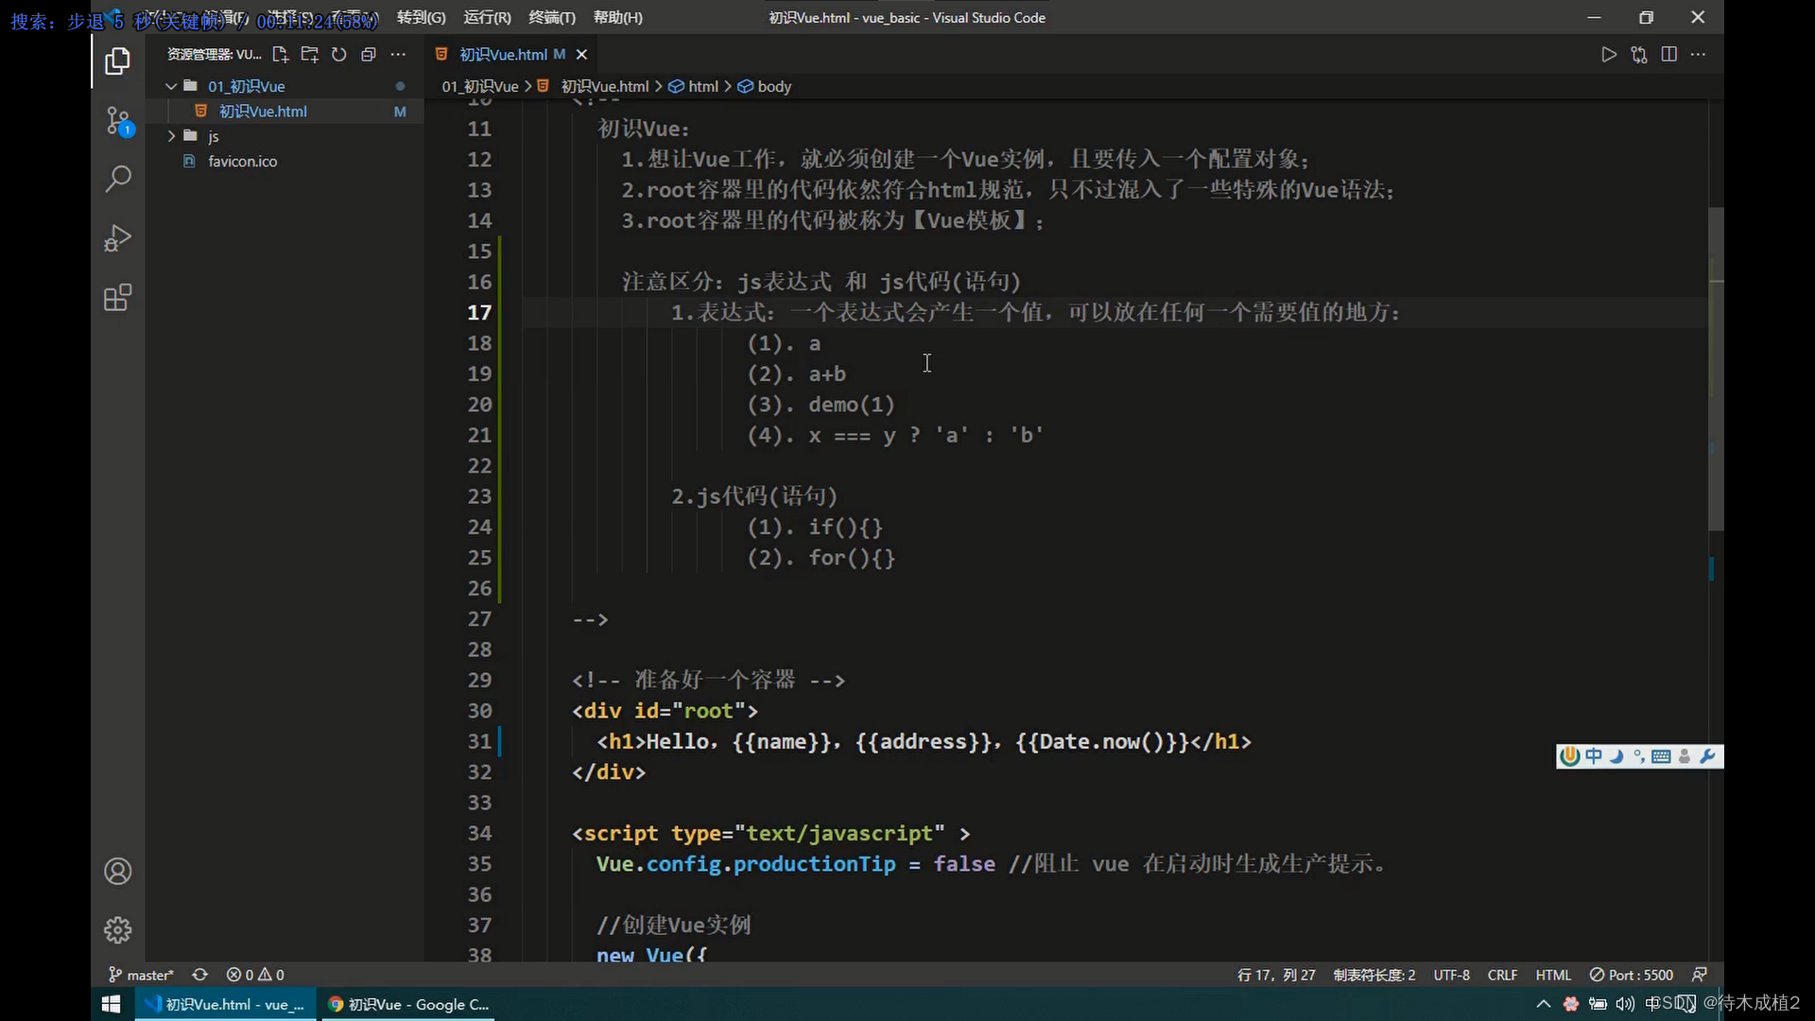Click the New File icon in explorer
The image size is (1815, 1021).
(x=280, y=55)
